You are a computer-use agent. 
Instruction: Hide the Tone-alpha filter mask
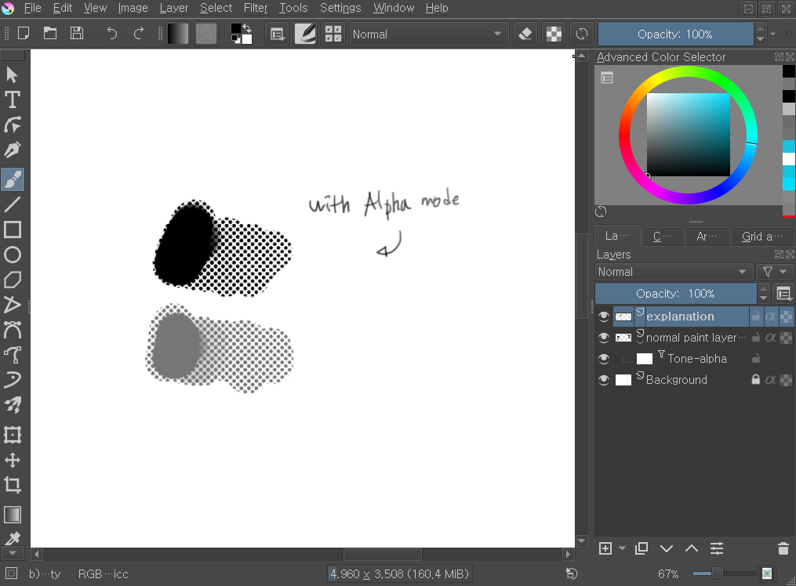tap(603, 359)
